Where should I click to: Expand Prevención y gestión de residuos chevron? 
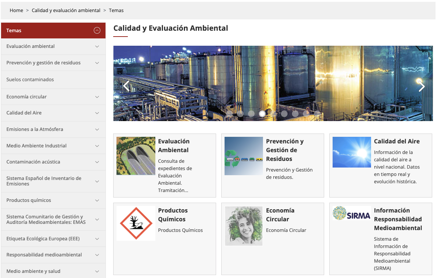point(97,63)
